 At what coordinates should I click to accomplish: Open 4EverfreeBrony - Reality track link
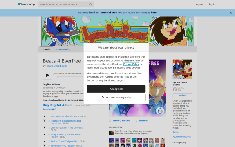(63, 146)
